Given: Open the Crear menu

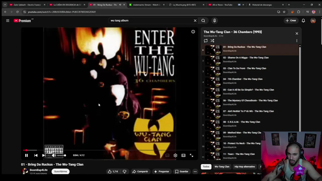Looking at the screenshot, I should tap(291, 21).
